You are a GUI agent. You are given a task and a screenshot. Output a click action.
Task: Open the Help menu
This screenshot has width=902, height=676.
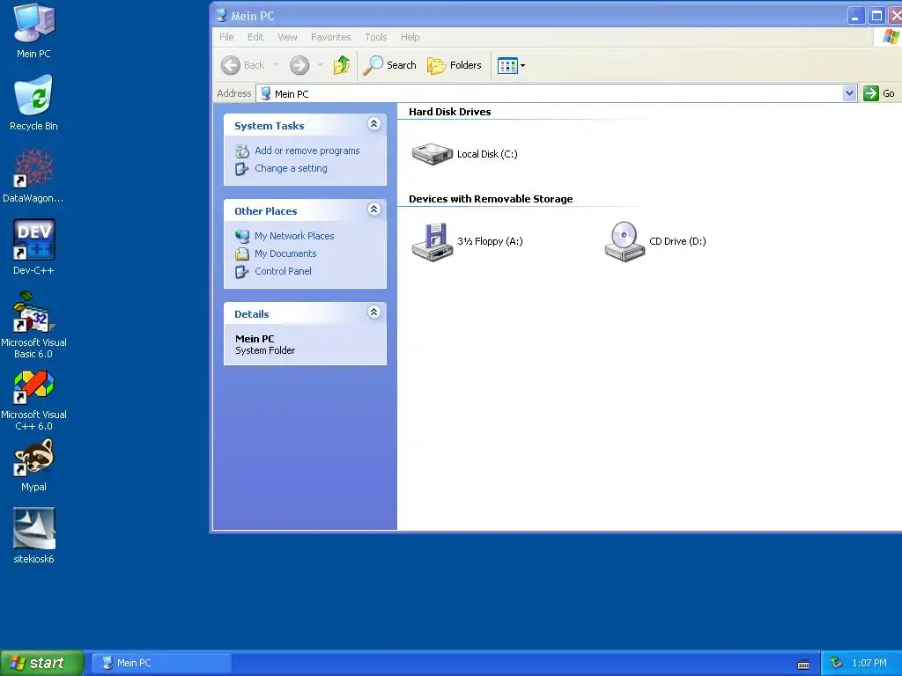click(410, 37)
